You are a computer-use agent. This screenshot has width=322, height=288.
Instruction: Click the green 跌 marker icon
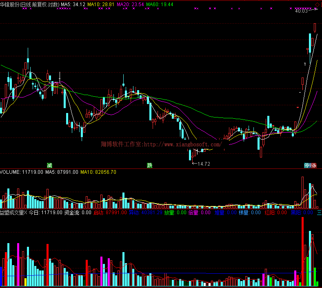[150, 166]
